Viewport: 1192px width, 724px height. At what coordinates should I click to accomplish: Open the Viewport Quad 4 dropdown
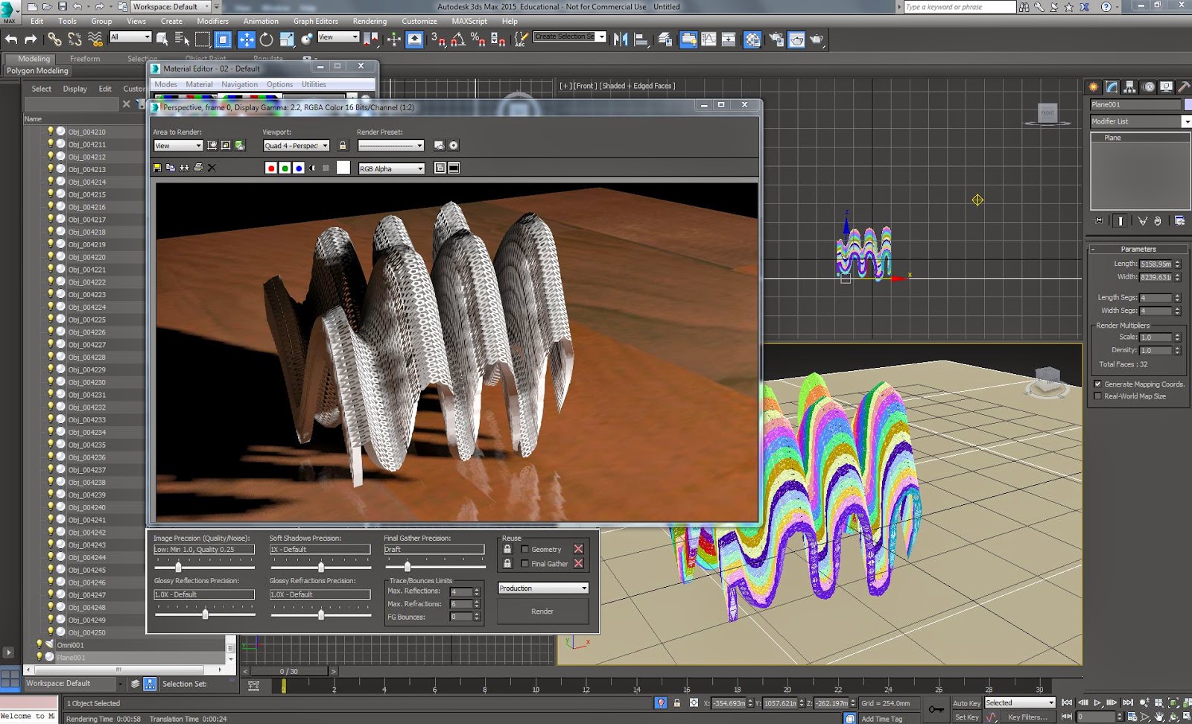pos(297,146)
